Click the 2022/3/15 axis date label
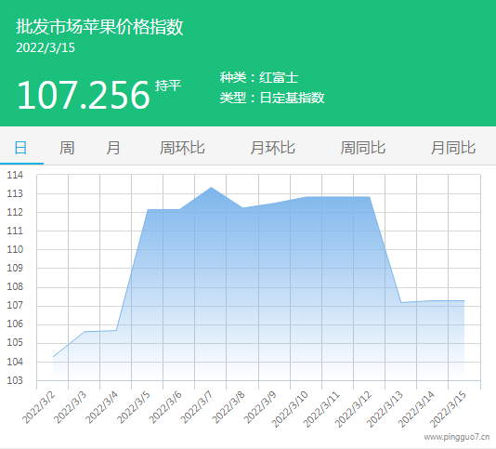The width and height of the screenshot is (496, 449). pos(449,409)
